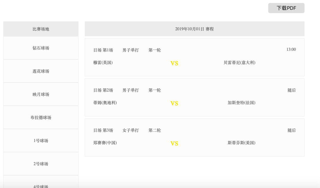
Task: Open 4号球场 court schedule
Action: tap(41, 186)
